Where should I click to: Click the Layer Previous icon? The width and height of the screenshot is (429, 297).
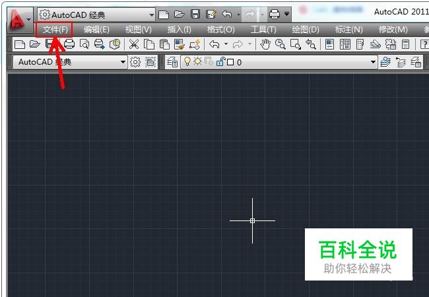(401, 62)
